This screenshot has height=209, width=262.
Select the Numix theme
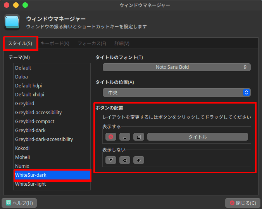[x=52, y=166]
